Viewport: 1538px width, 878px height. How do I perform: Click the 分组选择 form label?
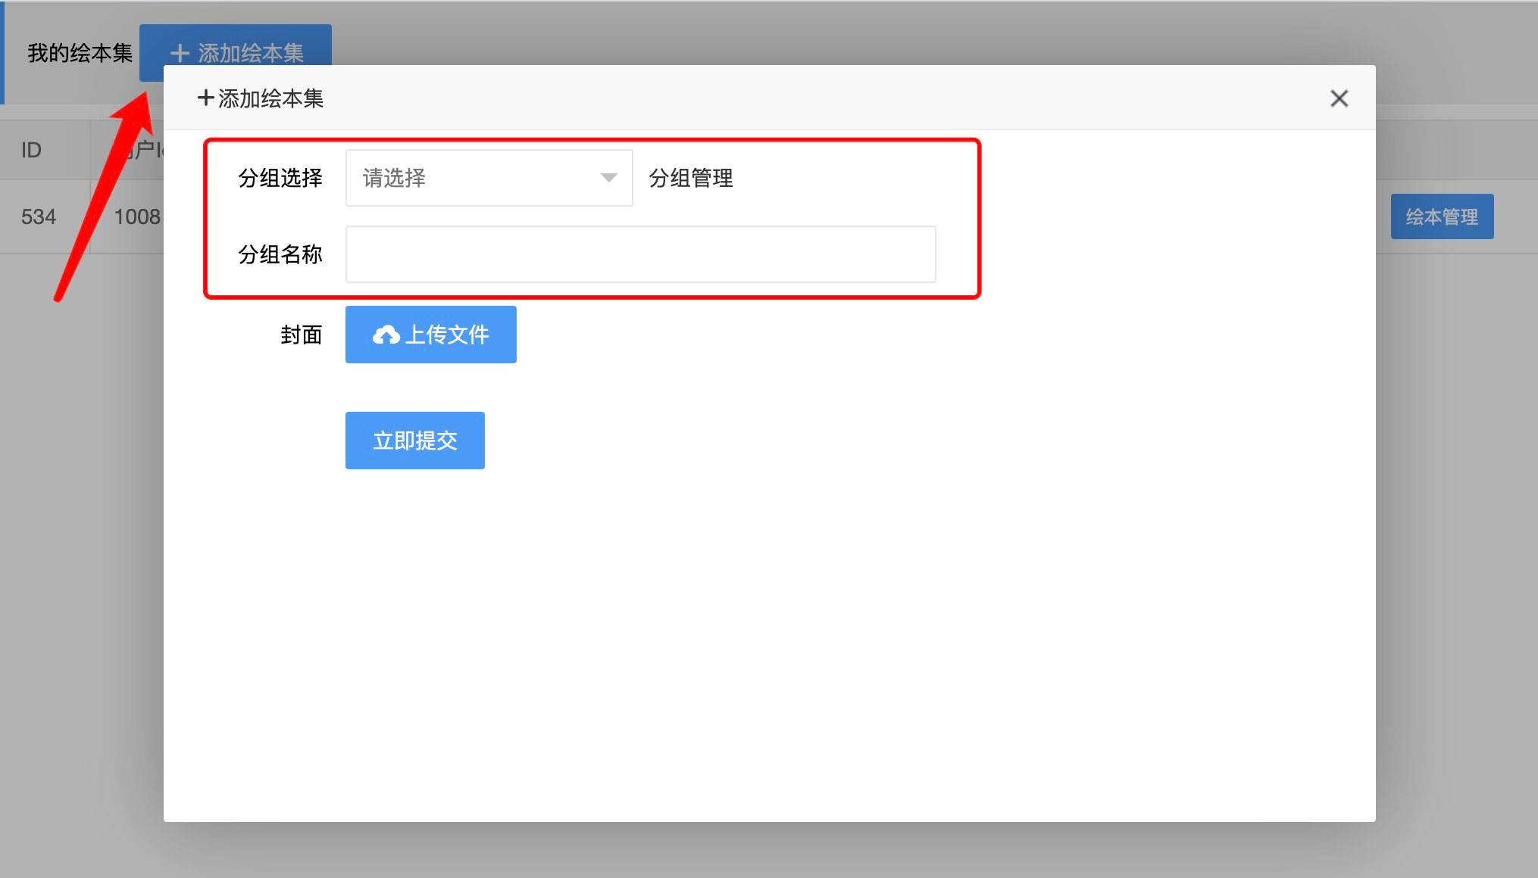280,178
